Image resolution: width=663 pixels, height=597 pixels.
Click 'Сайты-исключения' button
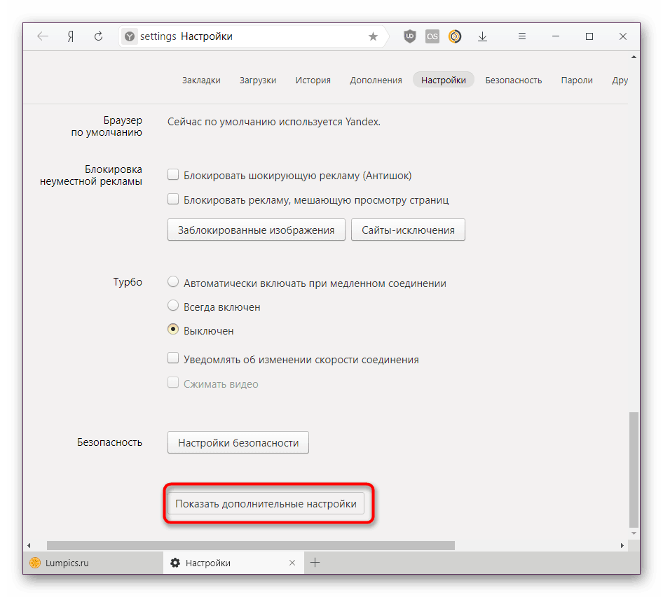click(x=408, y=230)
